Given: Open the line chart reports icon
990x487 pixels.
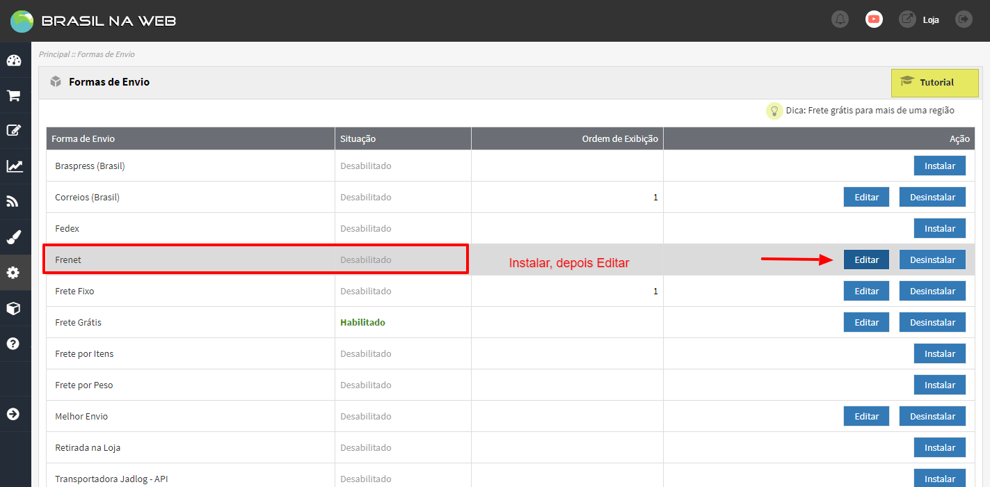Looking at the screenshot, I should (x=14, y=166).
